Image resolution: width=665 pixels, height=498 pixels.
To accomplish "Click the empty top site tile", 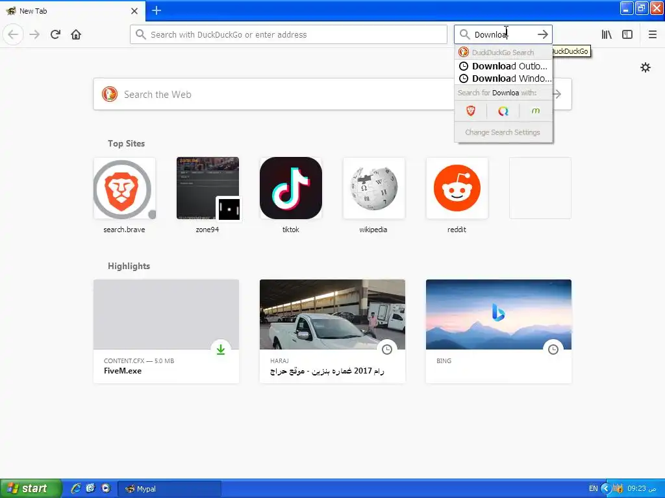I will [x=540, y=188].
